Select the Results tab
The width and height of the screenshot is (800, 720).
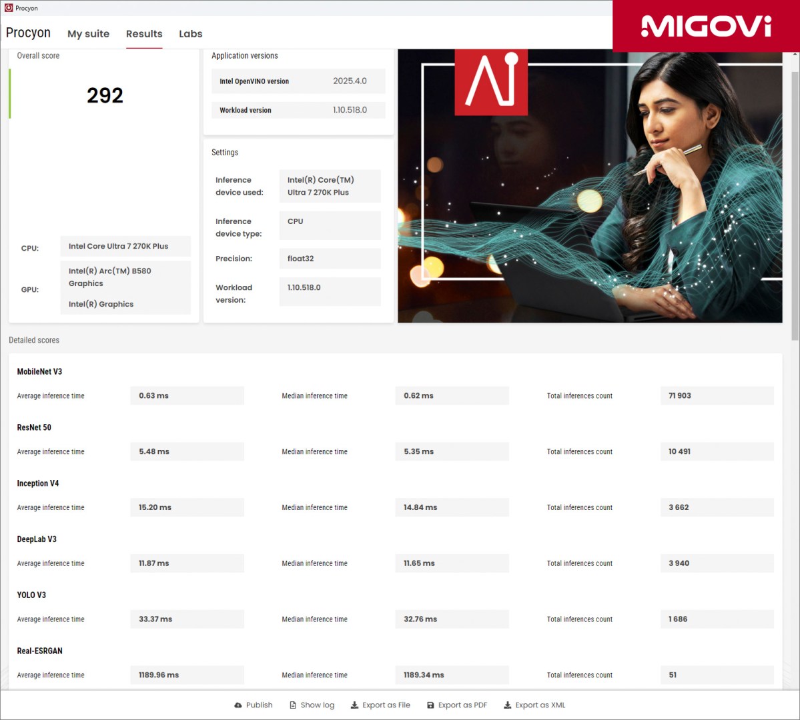point(144,34)
